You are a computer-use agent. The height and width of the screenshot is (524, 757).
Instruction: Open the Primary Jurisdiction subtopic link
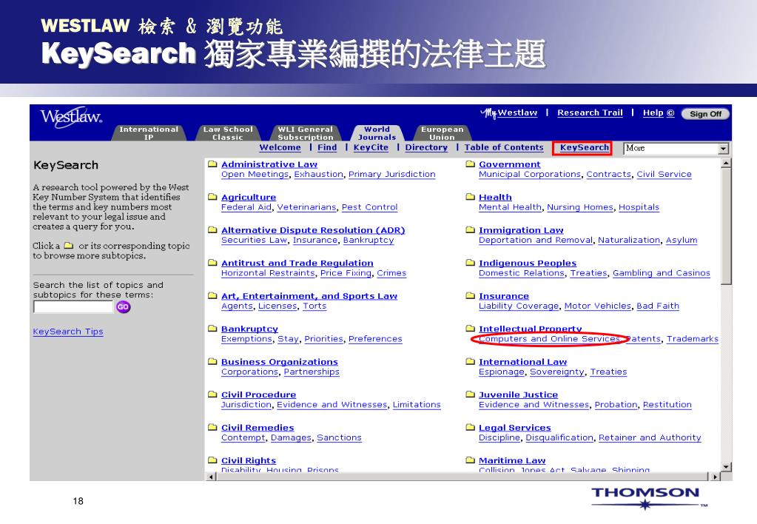coord(392,175)
